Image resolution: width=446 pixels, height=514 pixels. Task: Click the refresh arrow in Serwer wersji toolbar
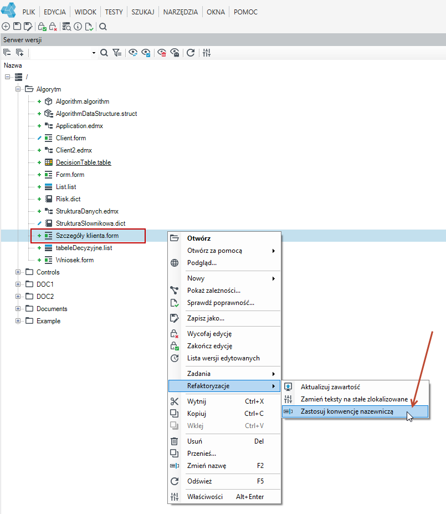[191, 53]
